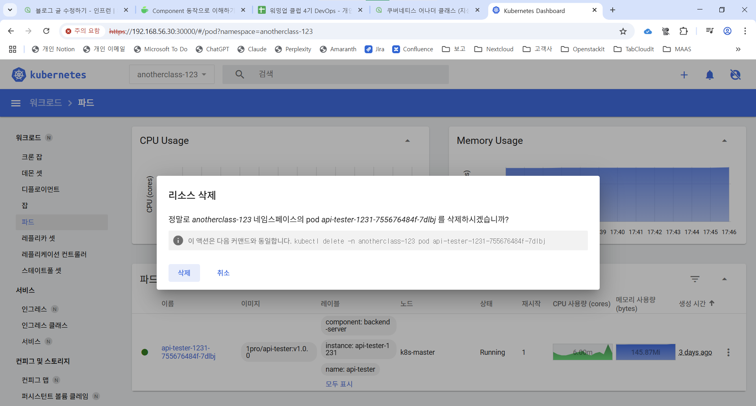The width and height of the screenshot is (756, 406).
Task: Collapse the Memory Usage card
Action: tap(724, 141)
